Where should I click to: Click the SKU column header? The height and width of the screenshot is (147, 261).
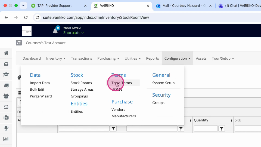coord(238,120)
